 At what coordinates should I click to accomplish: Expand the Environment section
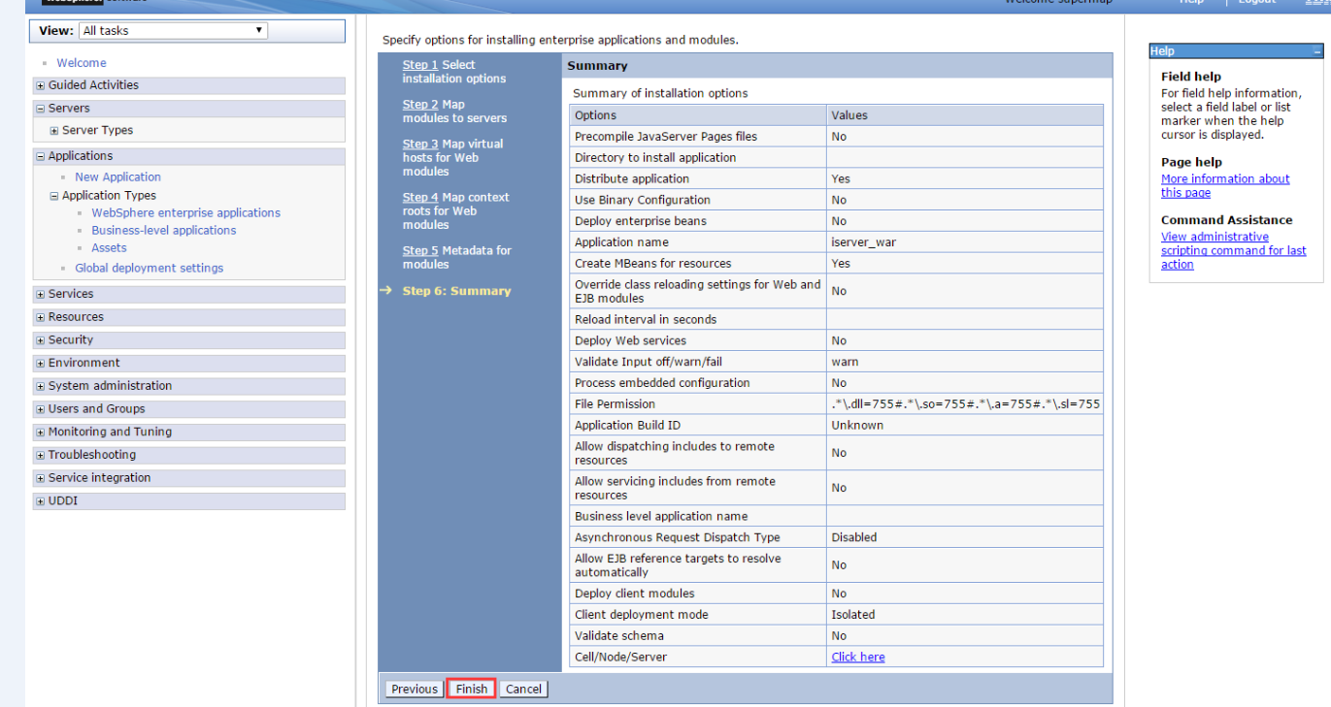tap(40, 364)
